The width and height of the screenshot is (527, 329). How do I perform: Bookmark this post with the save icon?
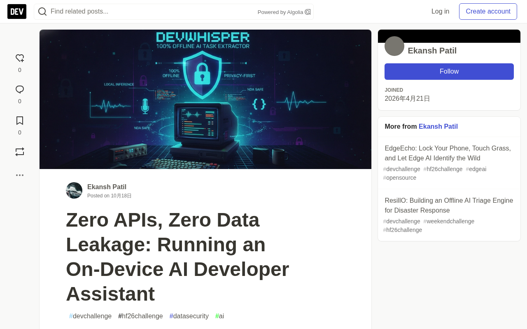click(x=20, y=120)
